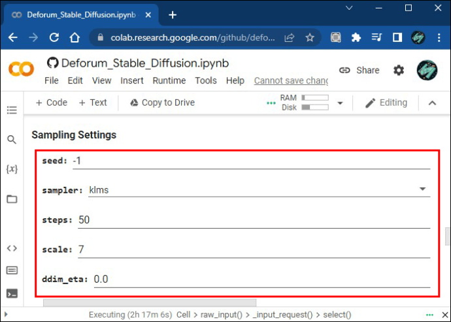Viewport: 451px width, 322px height.
Task: Click the scale input field
Action: pyautogui.click(x=254, y=250)
